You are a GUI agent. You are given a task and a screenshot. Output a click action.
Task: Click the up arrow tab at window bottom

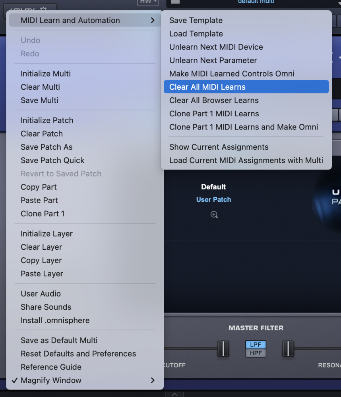pos(174,395)
